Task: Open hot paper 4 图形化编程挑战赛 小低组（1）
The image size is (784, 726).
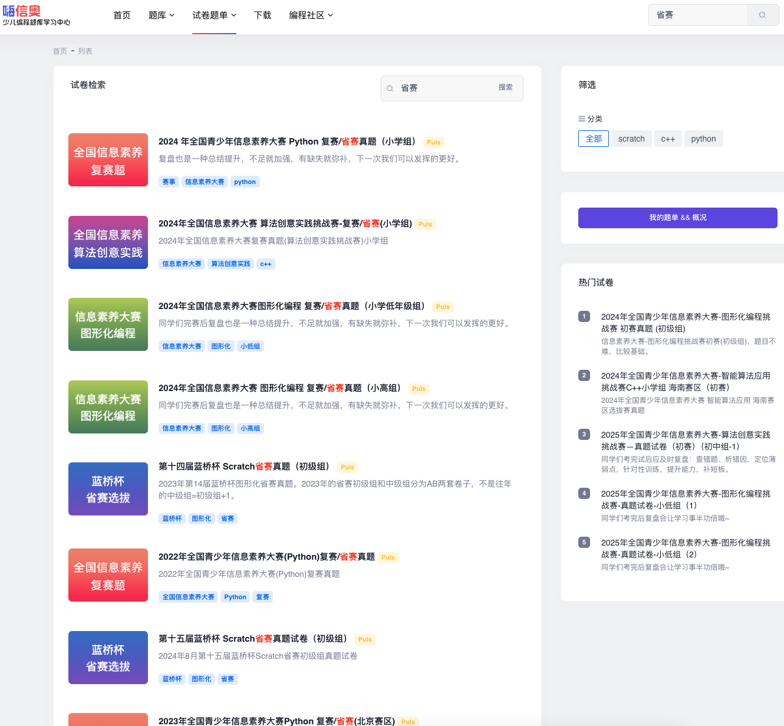Action: pyautogui.click(x=686, y=500)
